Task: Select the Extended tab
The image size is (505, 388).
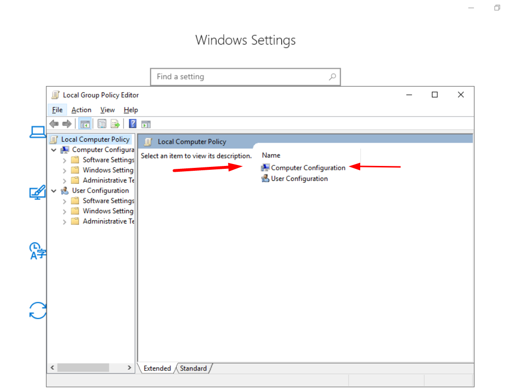Action: (157, 369)
